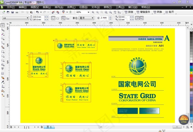Select the Text tool (字)
Screen dimensions: 193x132
(2, 69)
